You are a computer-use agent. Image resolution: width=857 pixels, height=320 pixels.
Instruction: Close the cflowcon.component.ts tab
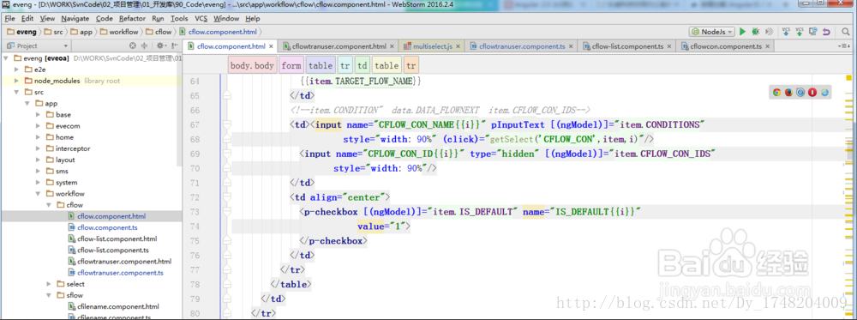(767, 46)
